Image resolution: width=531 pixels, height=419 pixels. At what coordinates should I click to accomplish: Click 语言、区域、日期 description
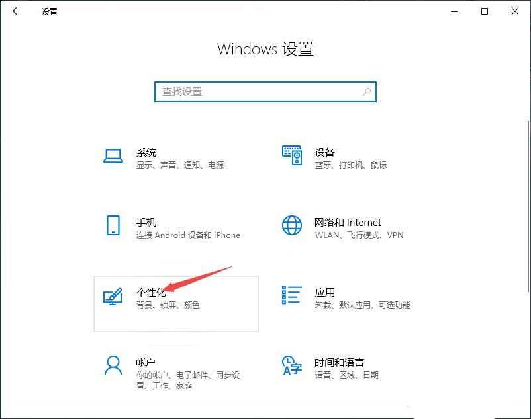click(x=347, y=375)
